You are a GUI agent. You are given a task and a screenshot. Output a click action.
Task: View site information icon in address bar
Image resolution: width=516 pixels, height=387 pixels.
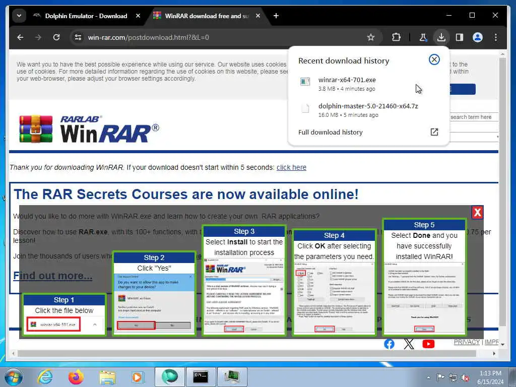click(x=78, y=37)
